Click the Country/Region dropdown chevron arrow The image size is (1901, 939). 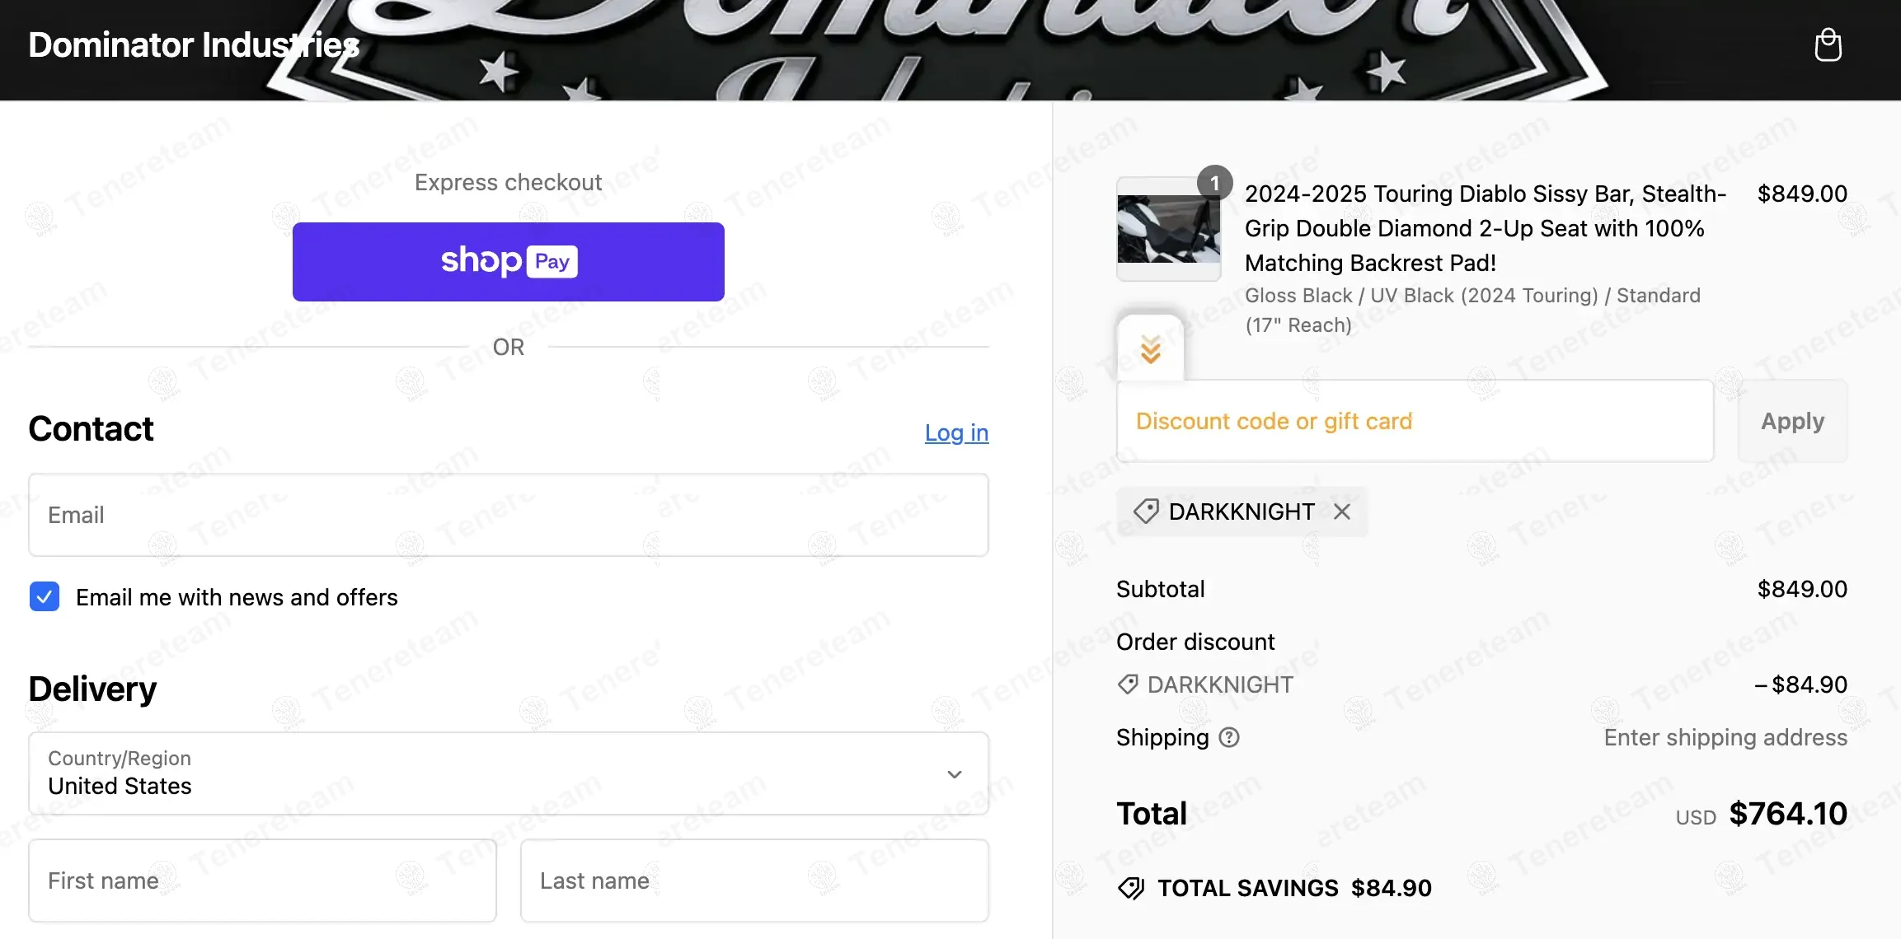click(x=955, y=774)
